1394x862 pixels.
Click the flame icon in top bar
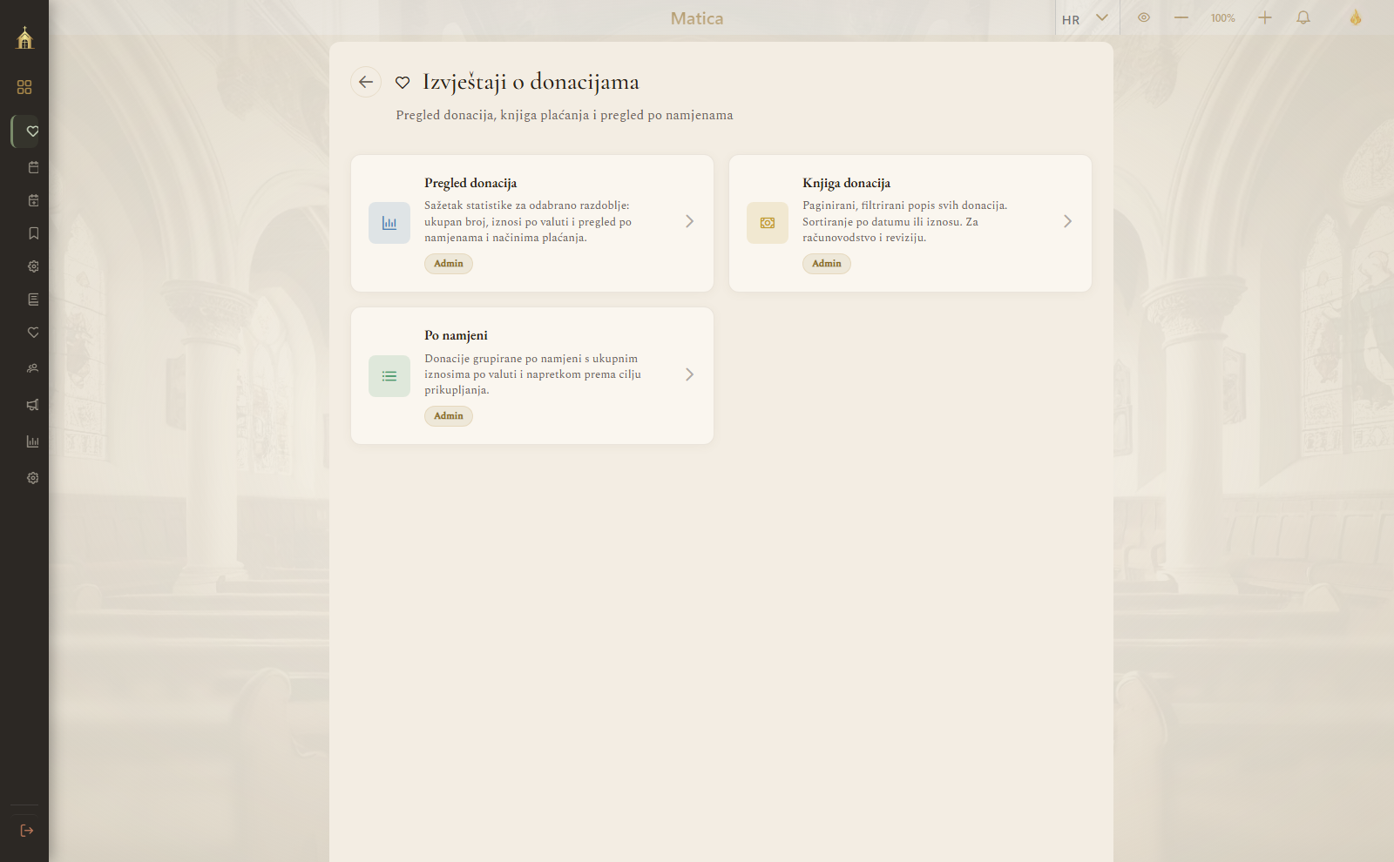(1356, 17)
